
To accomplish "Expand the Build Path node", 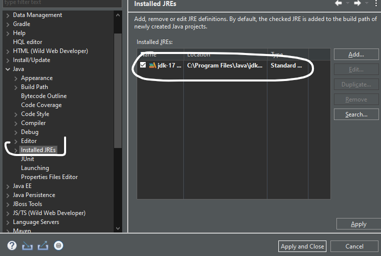I will pyautogui.click(x=16, y=87).
